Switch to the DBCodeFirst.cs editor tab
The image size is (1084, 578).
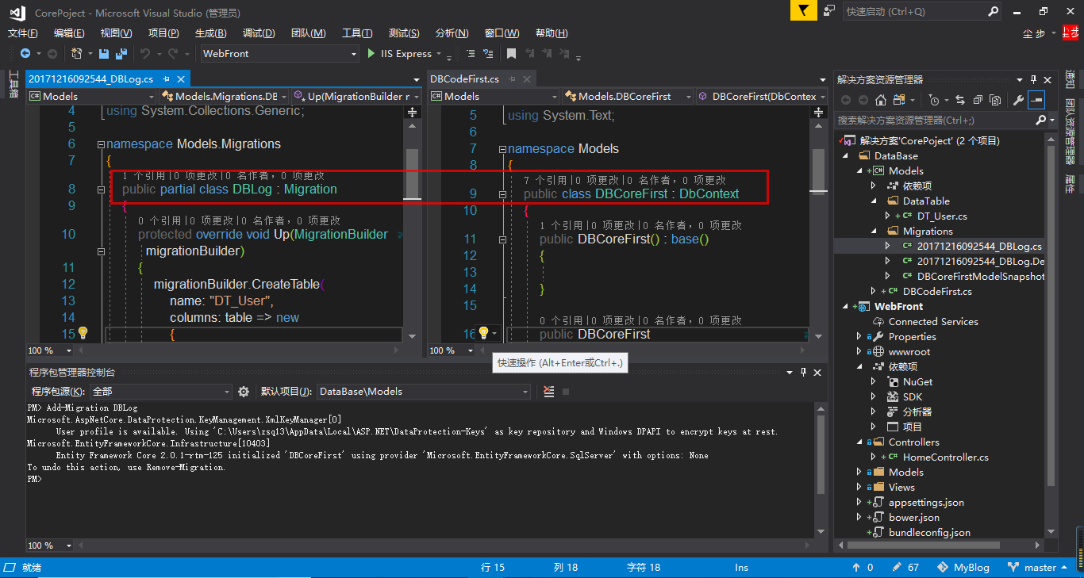click(465, 79)
